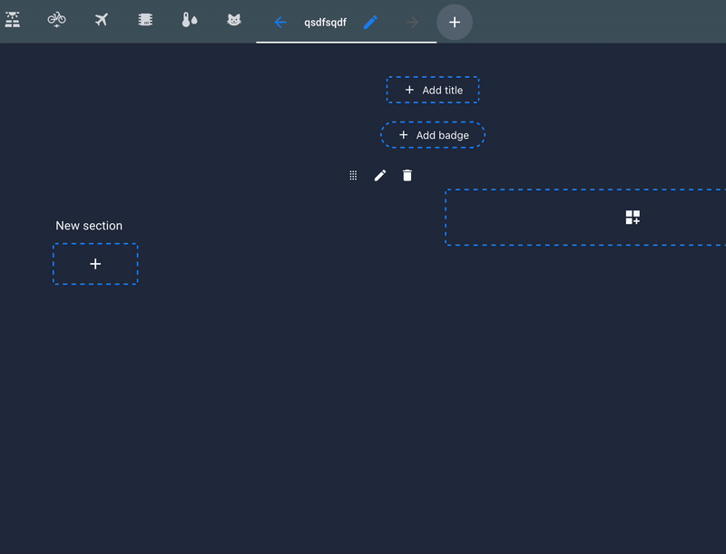
Task: Open the solar panel view tab
Action: pos(13,20)
